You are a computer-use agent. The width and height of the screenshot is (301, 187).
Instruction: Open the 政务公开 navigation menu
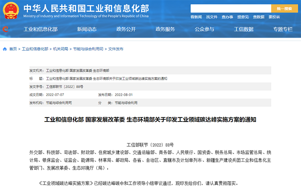[x=126, y=29]
